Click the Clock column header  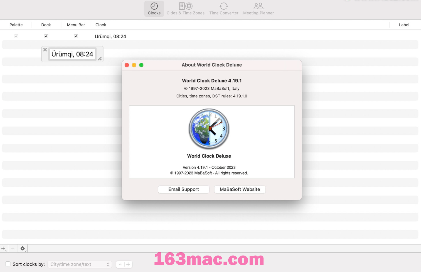click(101, 25)
